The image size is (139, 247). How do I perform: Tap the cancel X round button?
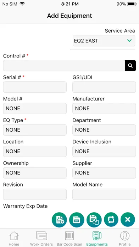[x=128, y=220]
